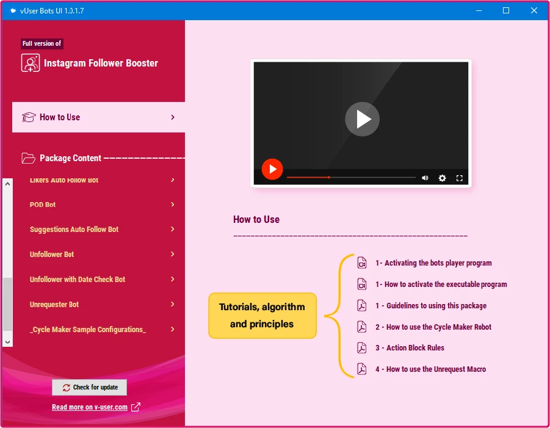The height and width of the screenshot is (428, 550).
Task: Click the PDF icon for Action Block Rules
Action: pos(361,347)
